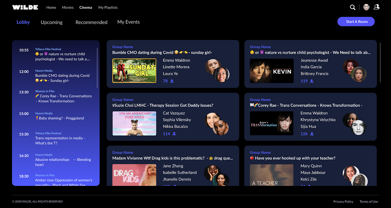
Task: Click host avatars on Kevin card
Action: coord(355,71)
